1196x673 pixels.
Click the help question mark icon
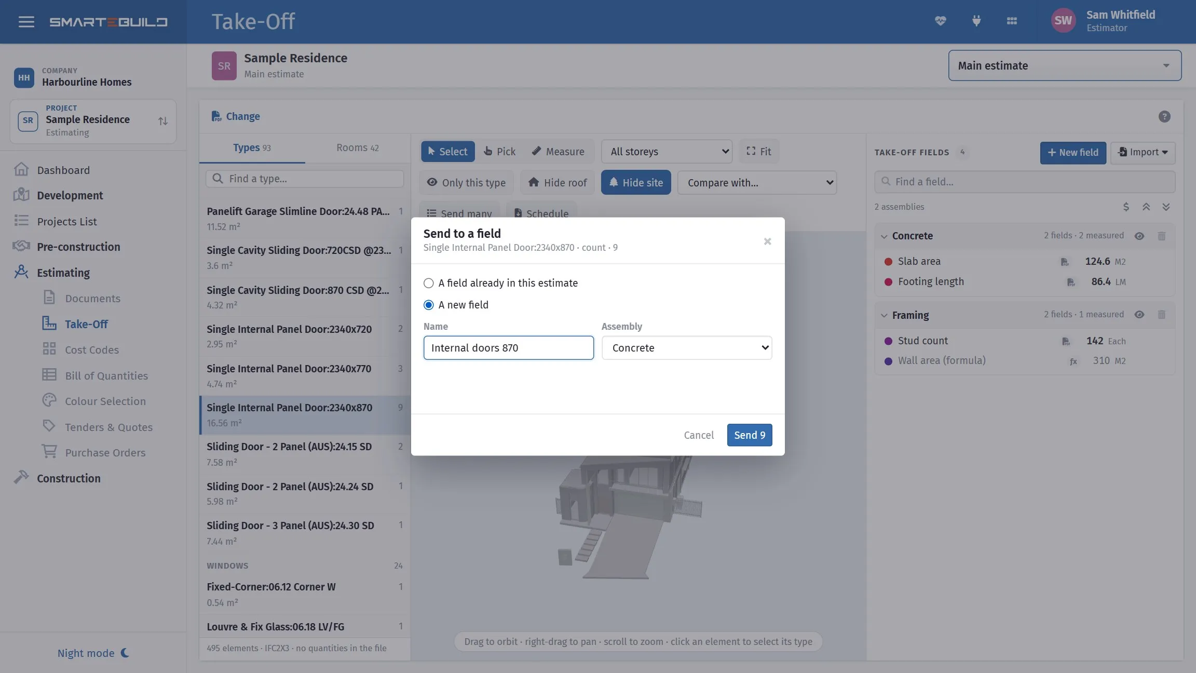(1164, 116)
